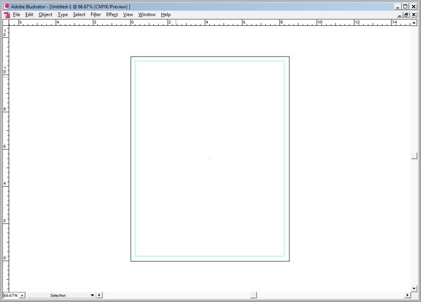This screenshot has width=421, height=302.
Task: Maximize the Adobe Illustrator application window
Action: tap(405, 7)
